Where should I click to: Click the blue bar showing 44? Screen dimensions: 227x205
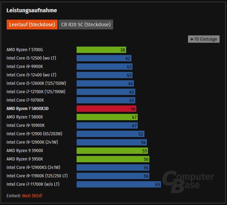click(105, 83)
